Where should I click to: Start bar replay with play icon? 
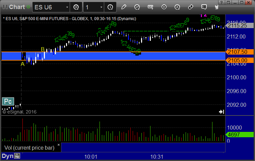[164, 7]
